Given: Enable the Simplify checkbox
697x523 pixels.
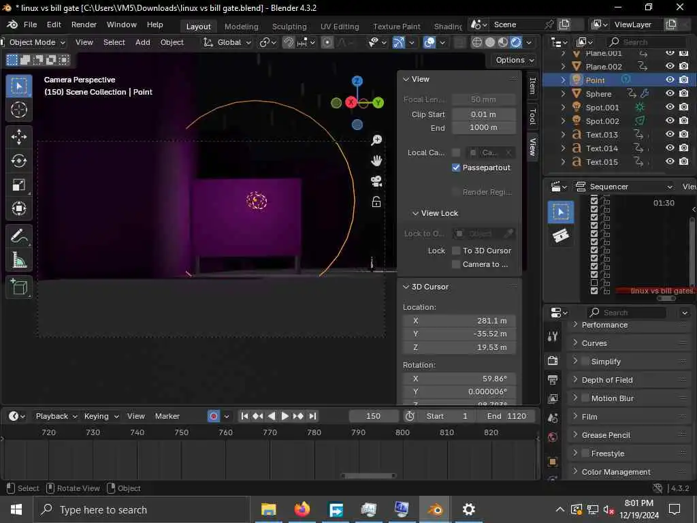Looking at the screenshot, I should coord(585,361).
